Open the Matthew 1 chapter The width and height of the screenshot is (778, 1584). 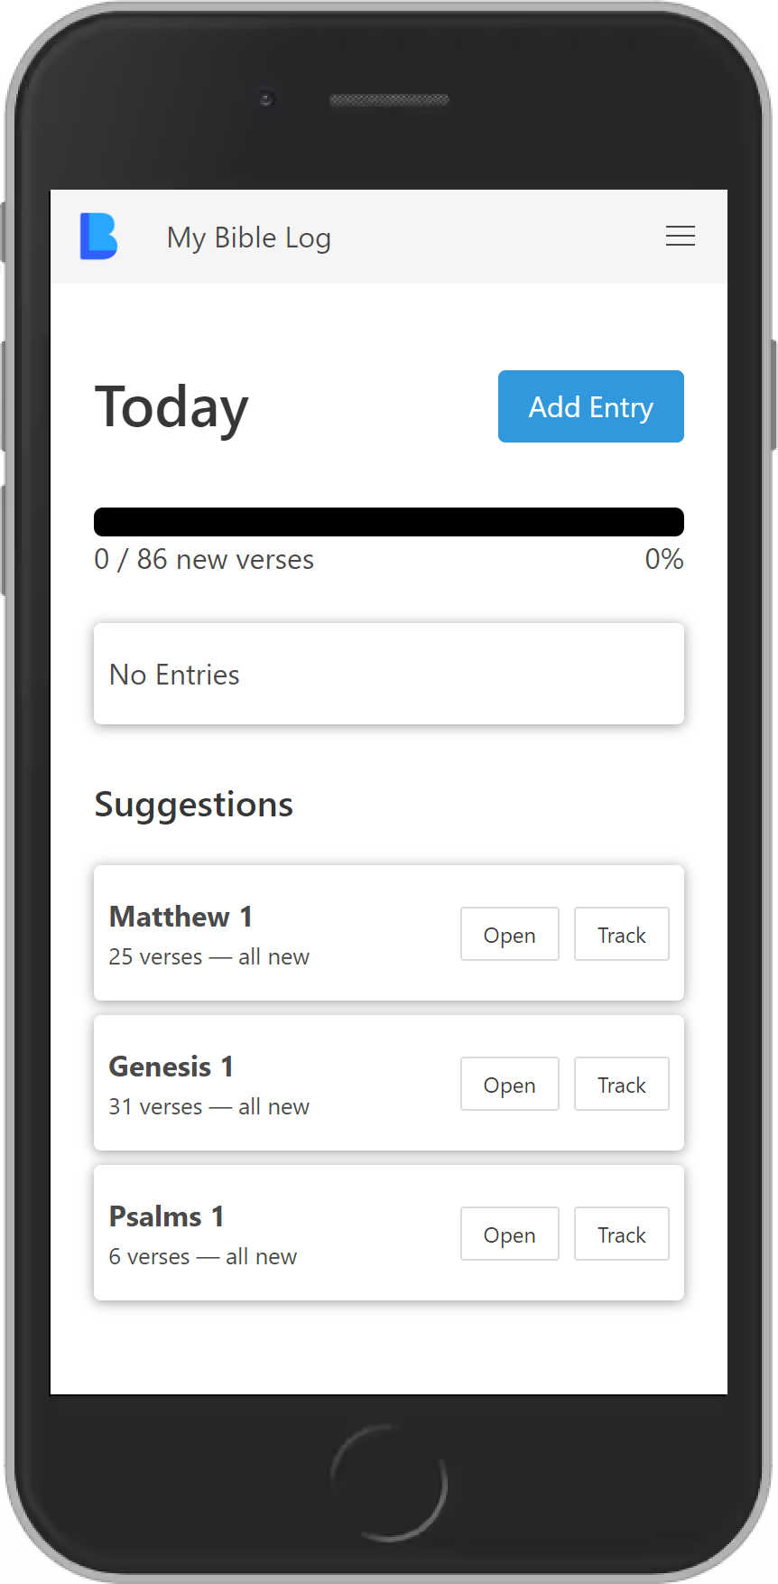(x=509, y=934)
